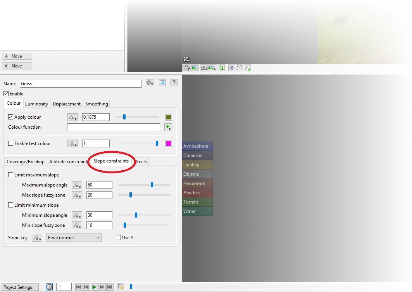This screenshot has width=412, height=292.
Task: Click the Maximum slope angle slider handle
Action: coord(152,185)
